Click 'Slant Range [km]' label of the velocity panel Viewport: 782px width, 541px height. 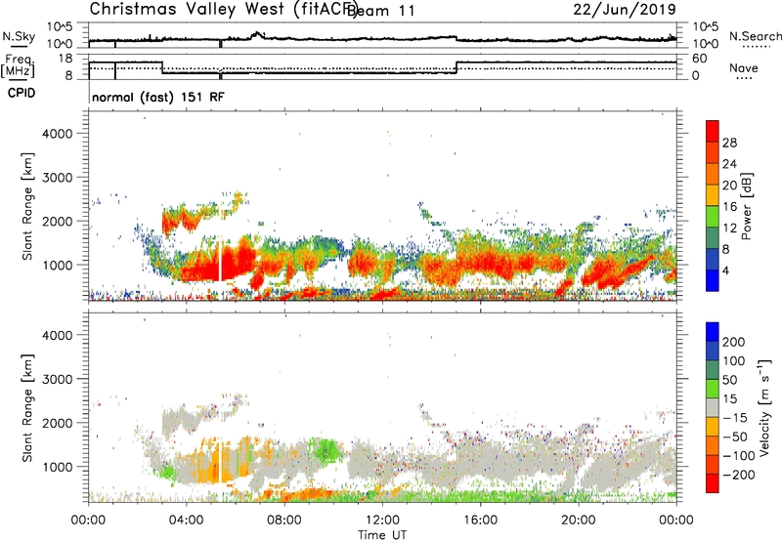click(x=27, y=407)
